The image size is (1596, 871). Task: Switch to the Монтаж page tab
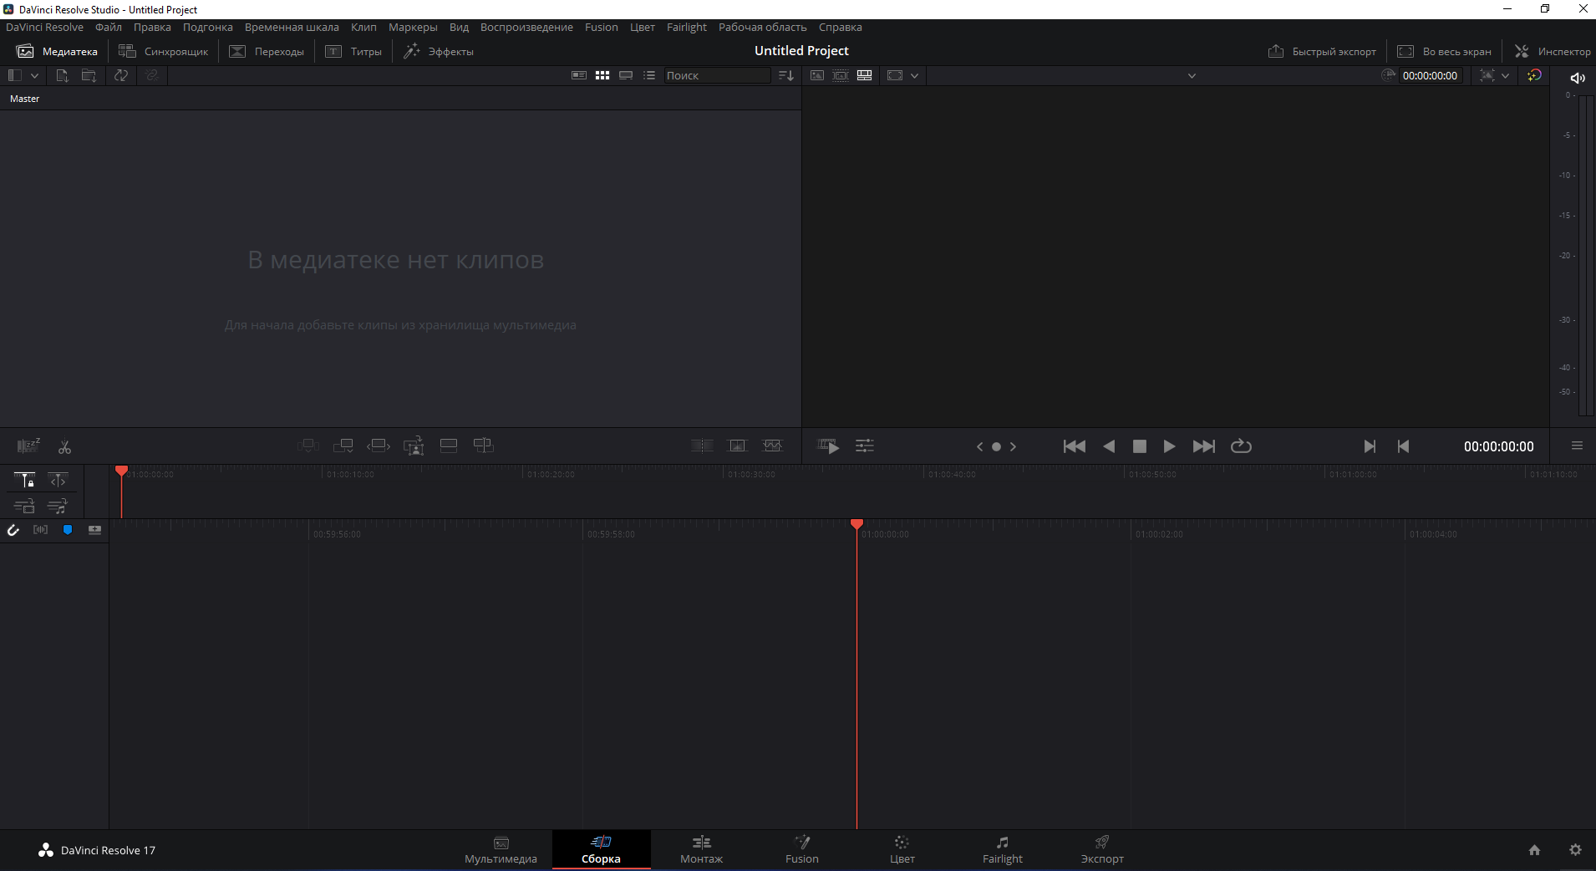tap(701, 849)
